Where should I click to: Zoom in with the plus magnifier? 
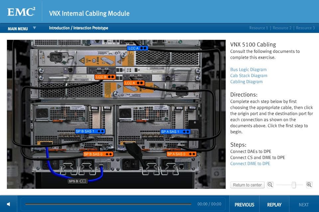(x=309, y=185)
